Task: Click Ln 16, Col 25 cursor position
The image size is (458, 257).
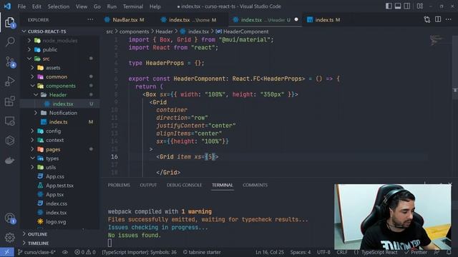Action: click(270, 252)
